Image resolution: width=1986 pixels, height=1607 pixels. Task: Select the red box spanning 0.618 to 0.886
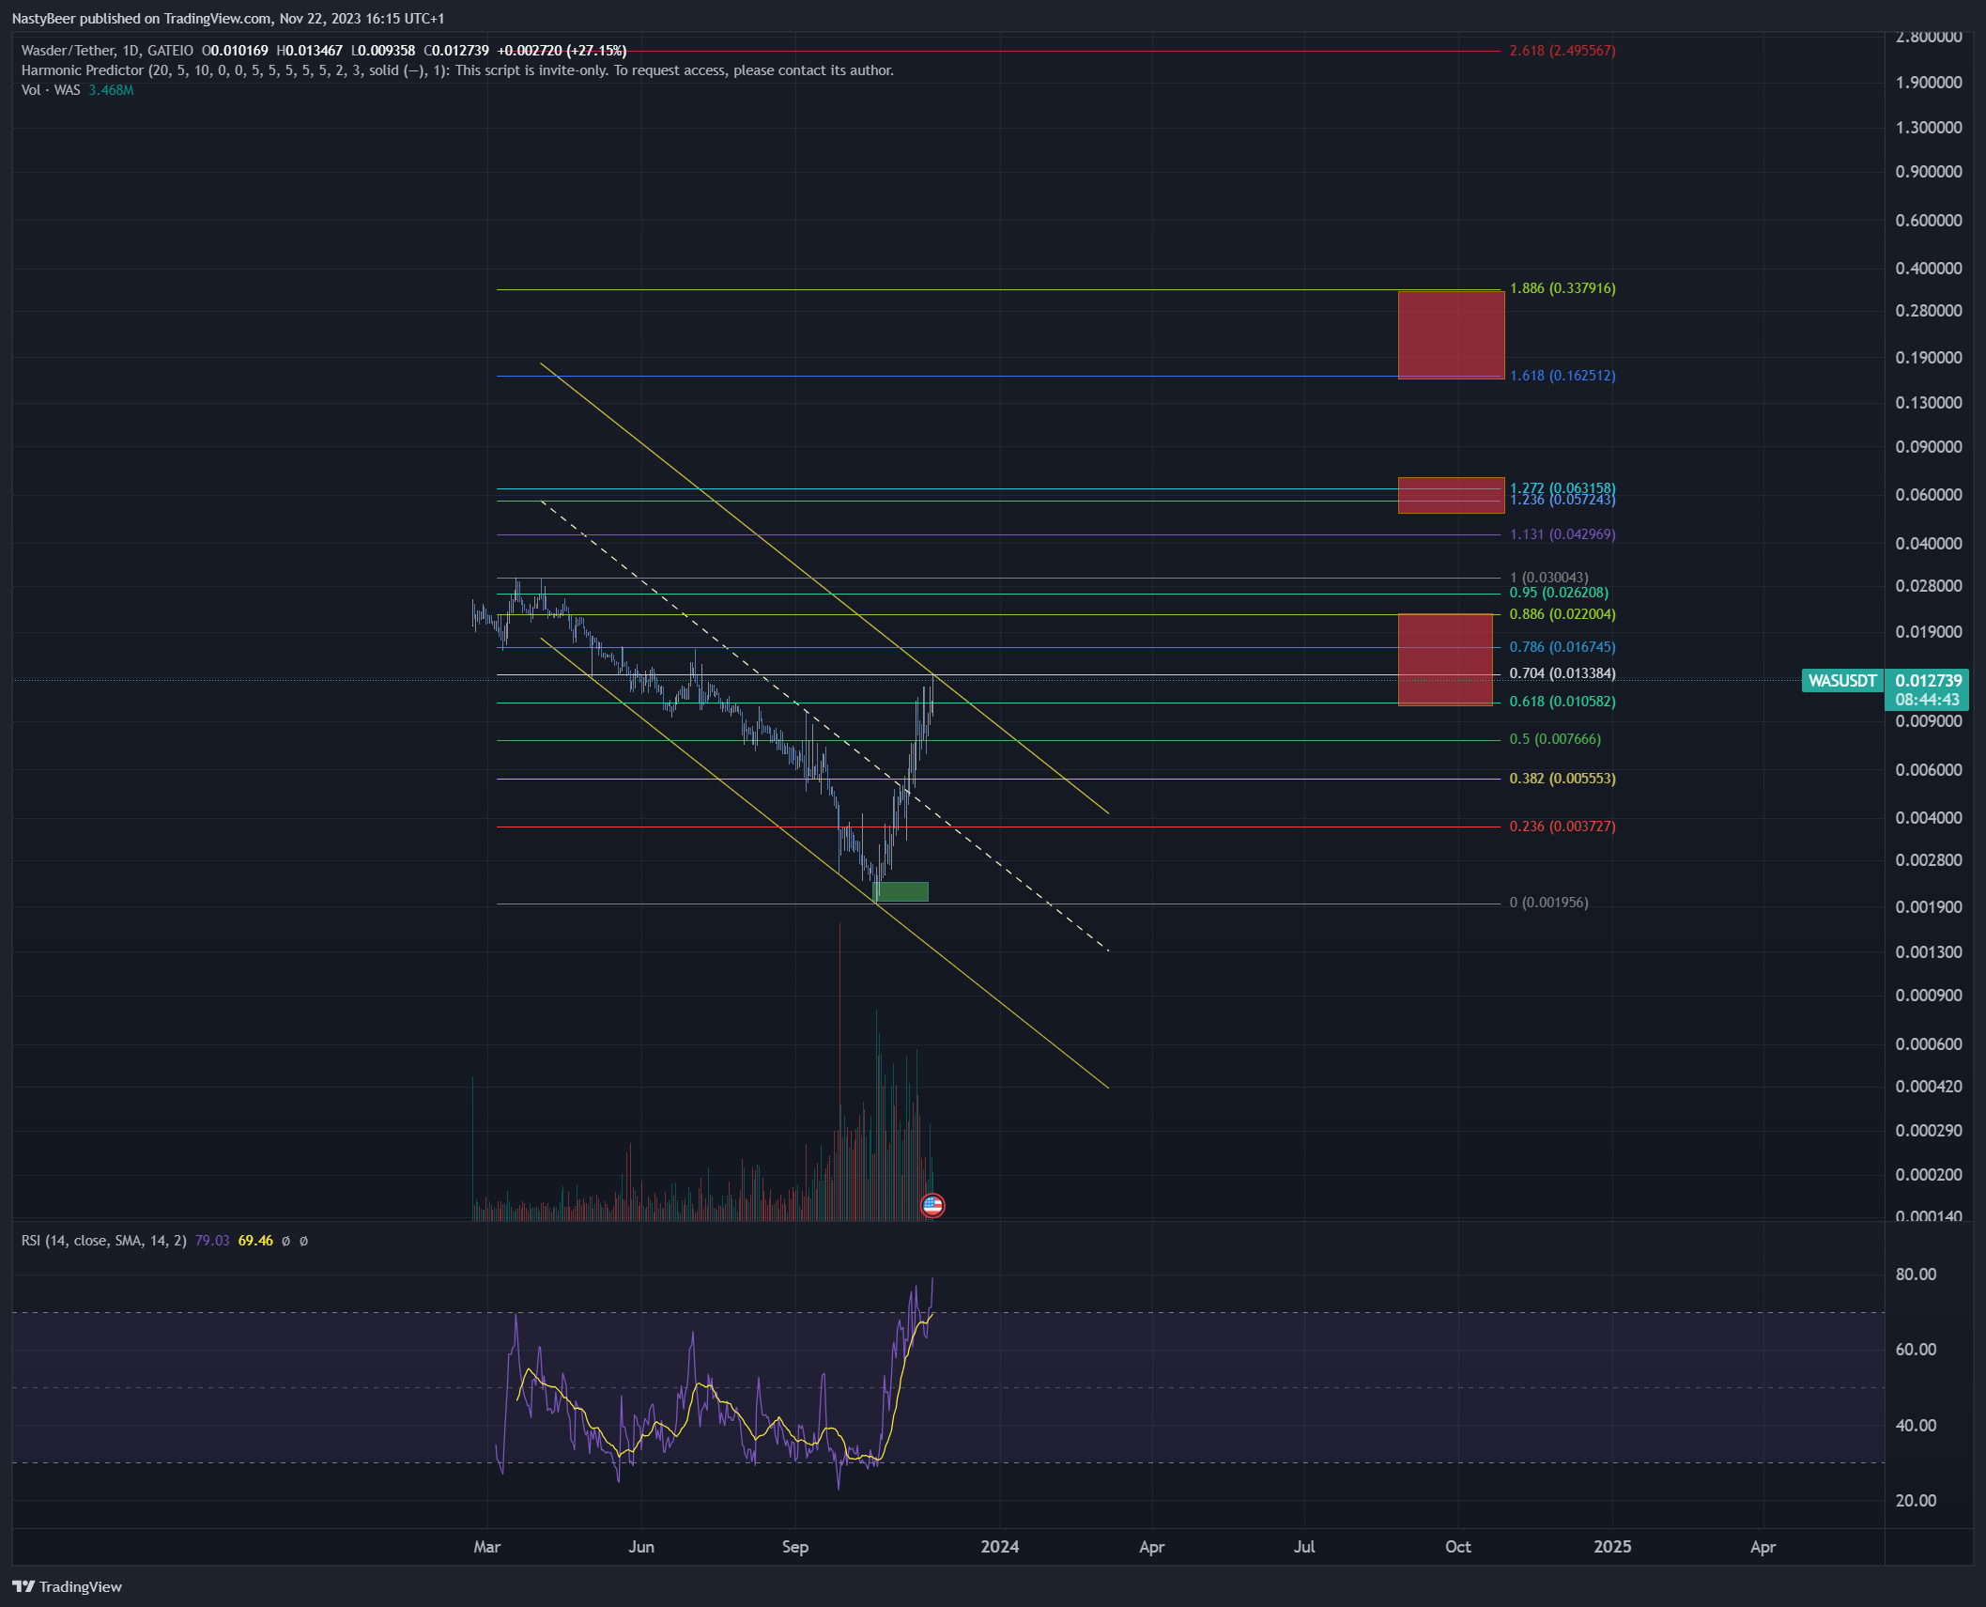(1445, 659)
